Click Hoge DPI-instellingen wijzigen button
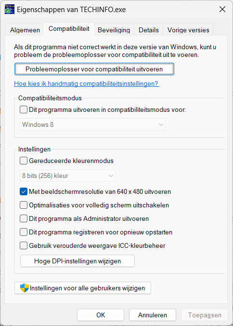This screenshot has height=326, width=233. 78,261
